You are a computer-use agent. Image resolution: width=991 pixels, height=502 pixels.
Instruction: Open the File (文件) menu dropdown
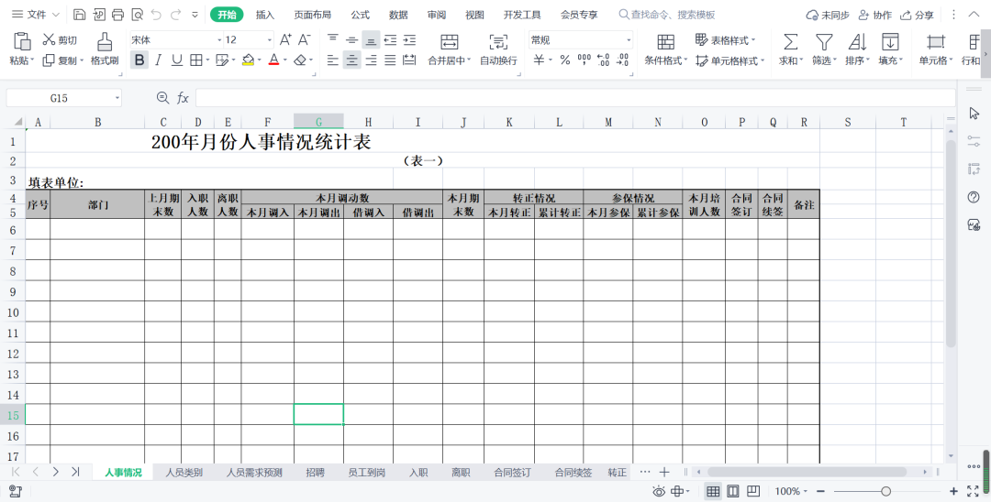tap(36, 15)
